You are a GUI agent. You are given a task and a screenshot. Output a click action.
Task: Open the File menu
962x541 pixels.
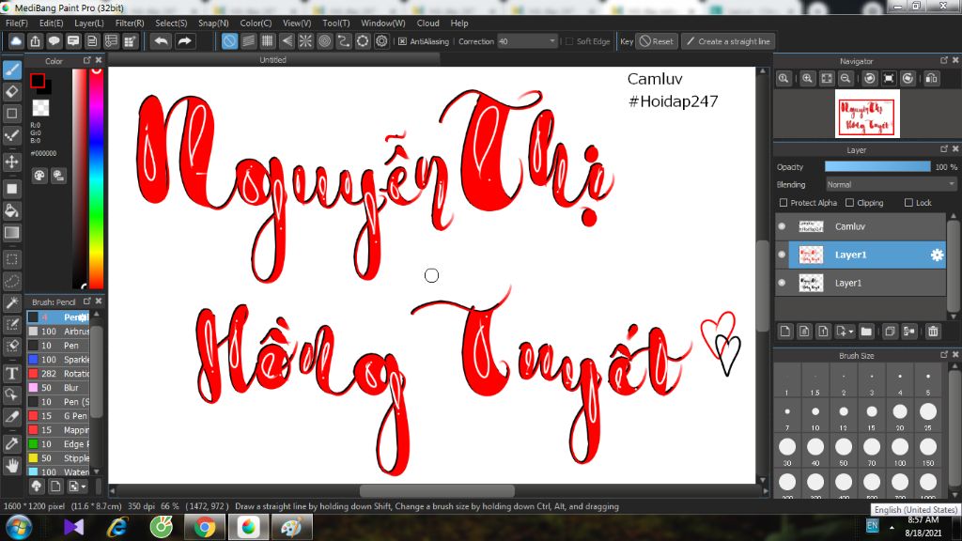[17, 23]
